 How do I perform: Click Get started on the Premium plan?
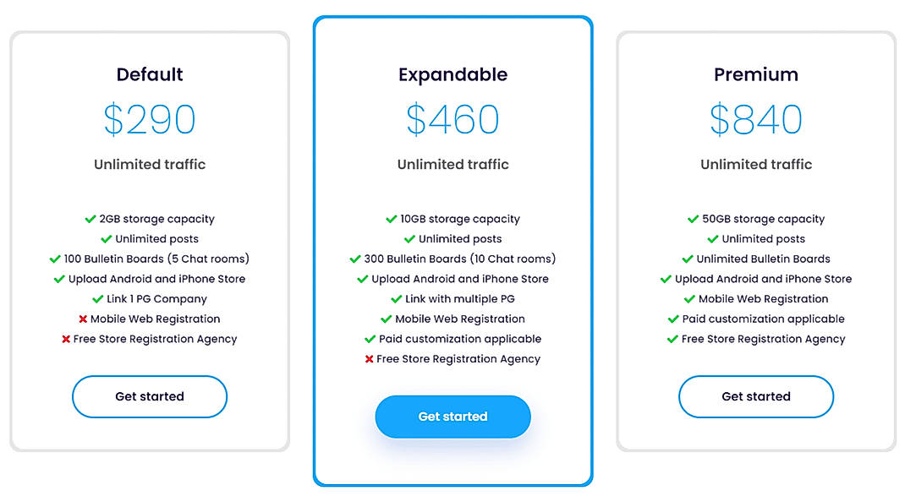click(x=756, y=396)
